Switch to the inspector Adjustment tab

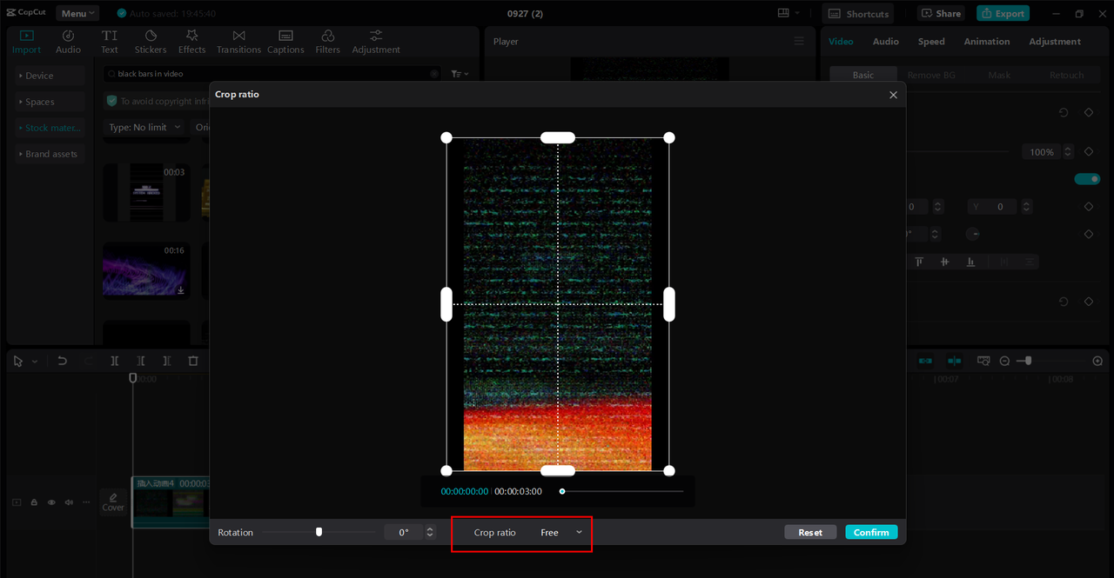point(1055,42)
